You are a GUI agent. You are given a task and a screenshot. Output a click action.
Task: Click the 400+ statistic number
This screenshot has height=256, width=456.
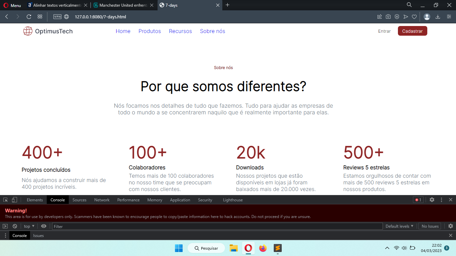[x=42, y=152]
